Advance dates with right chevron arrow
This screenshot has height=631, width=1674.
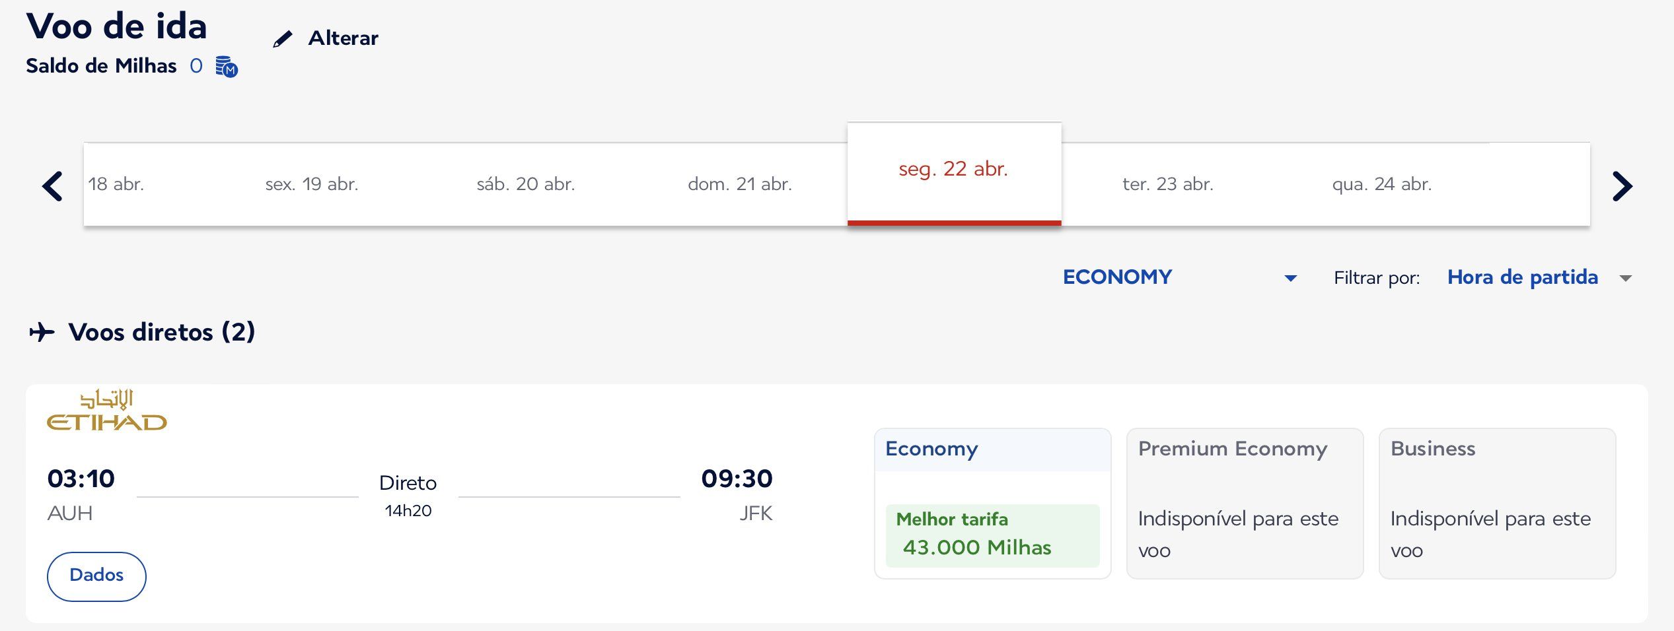(1622, 186)
